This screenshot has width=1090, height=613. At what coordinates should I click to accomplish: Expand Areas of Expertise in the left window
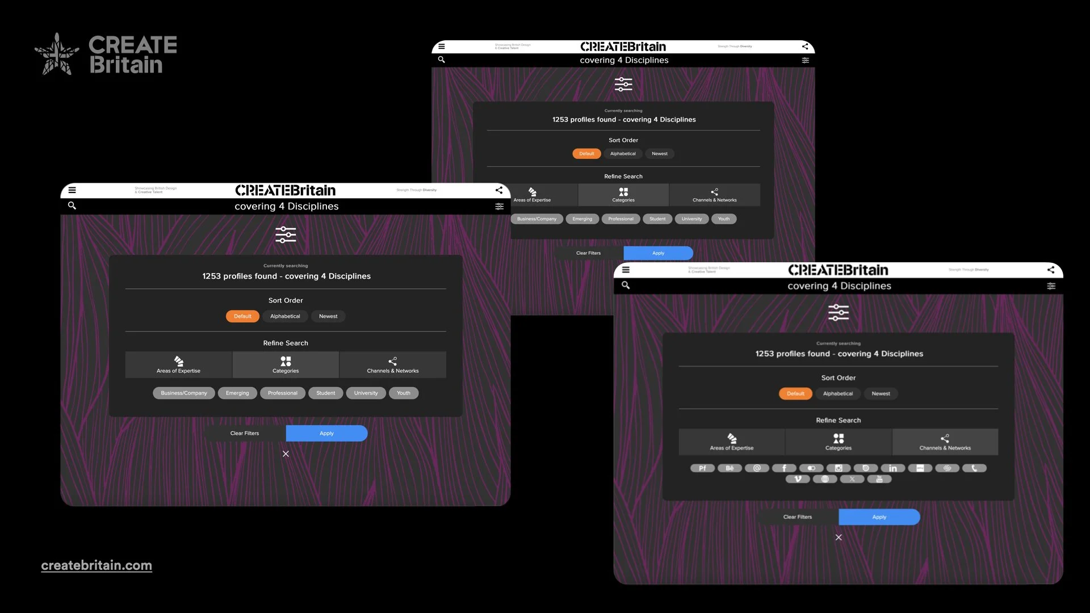pos(178,364)
